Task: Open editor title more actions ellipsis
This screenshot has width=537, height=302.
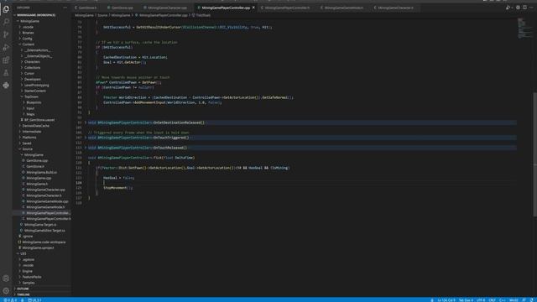Action: pyautogui.click(x=531, y=8)
